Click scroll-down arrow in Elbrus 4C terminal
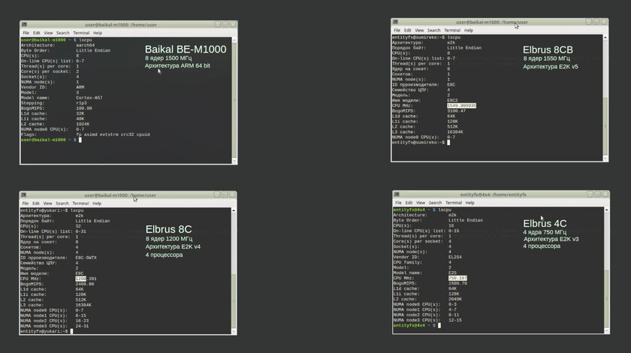This screenshot has height=353, width=631. [606, 331]
